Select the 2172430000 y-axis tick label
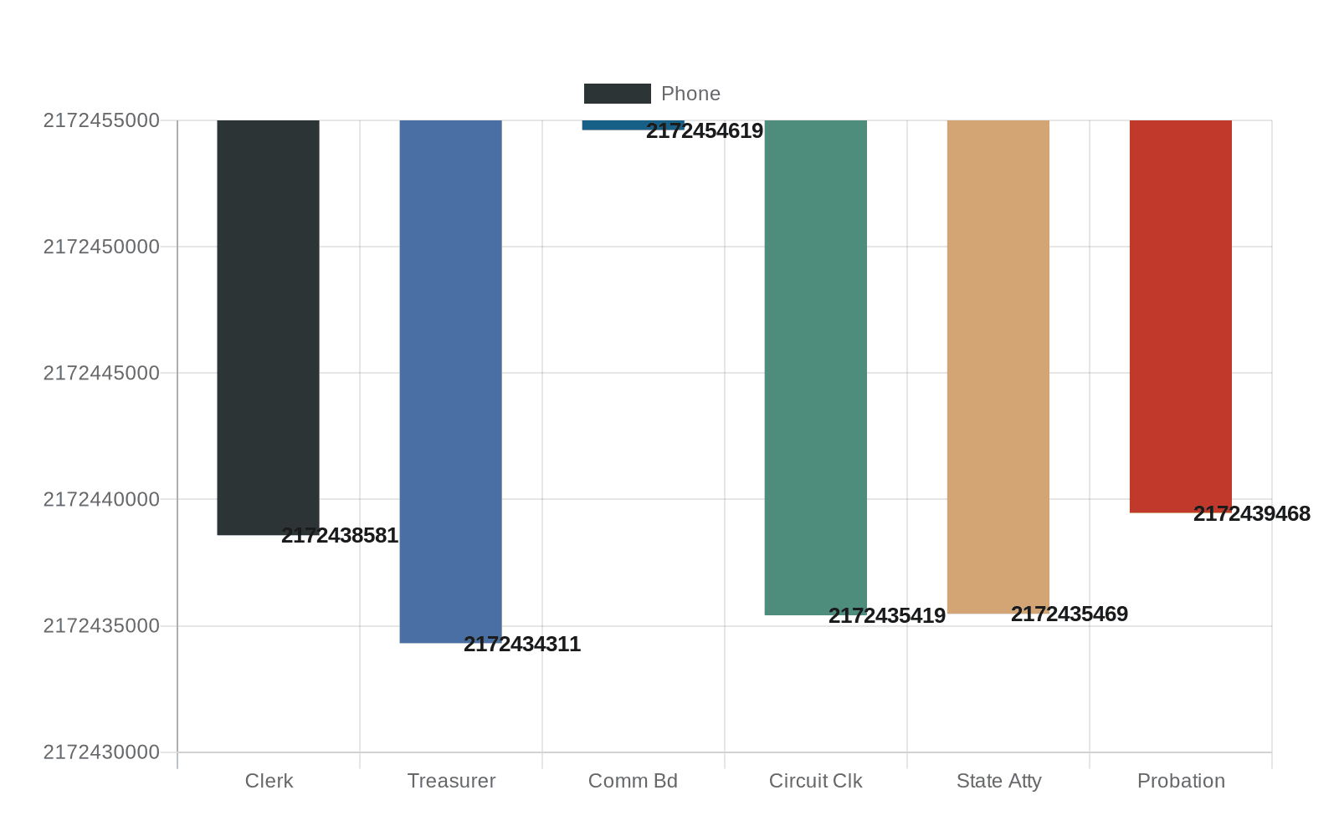This screenshot has width=1339, height=836. [x=101, y=752]
